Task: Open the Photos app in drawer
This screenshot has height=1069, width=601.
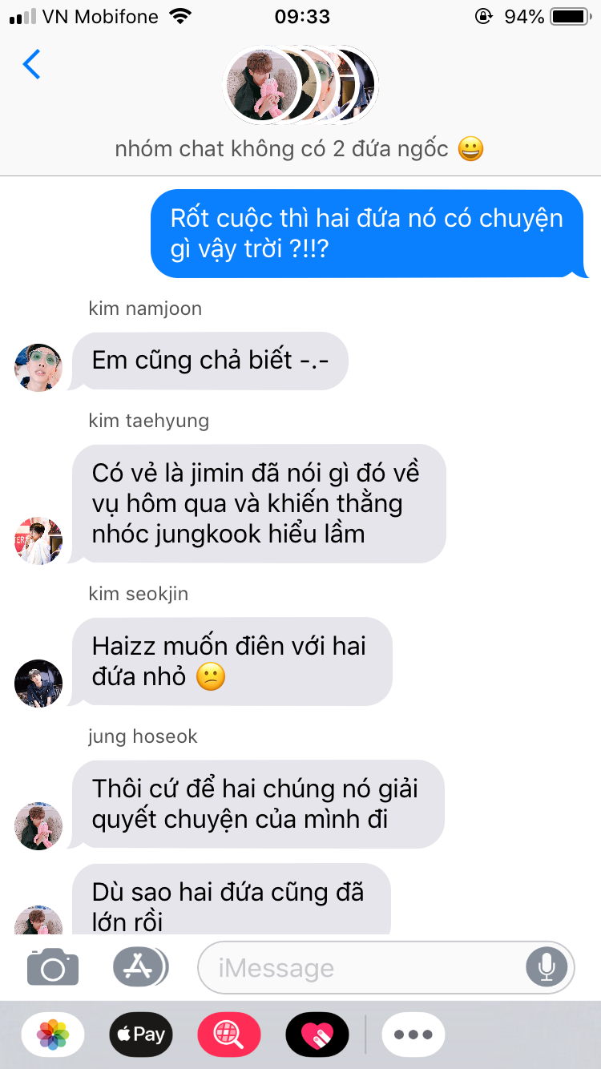Action: pos(53,1035)
